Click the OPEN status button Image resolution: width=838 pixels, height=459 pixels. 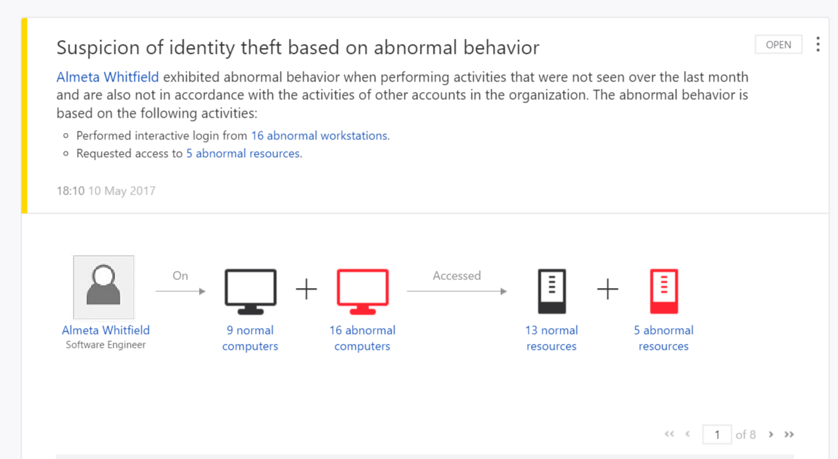click(778, 45)
